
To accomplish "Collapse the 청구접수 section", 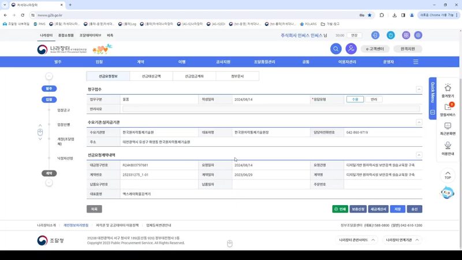I will (419, 90).
